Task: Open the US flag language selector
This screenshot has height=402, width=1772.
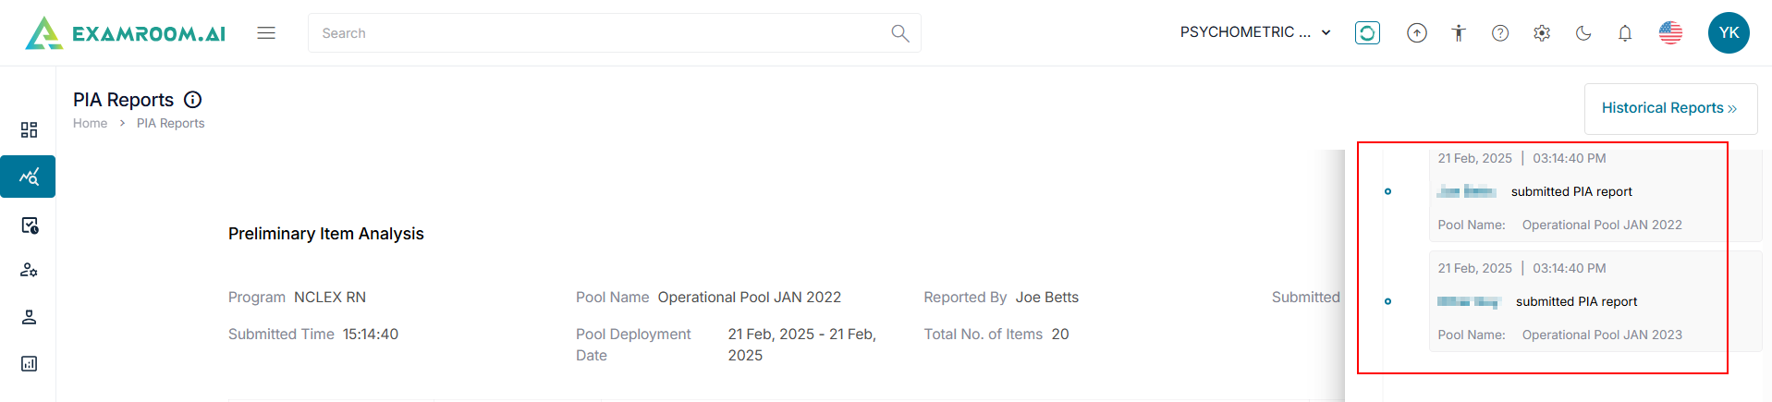Action: click(x=1670, y=33)
